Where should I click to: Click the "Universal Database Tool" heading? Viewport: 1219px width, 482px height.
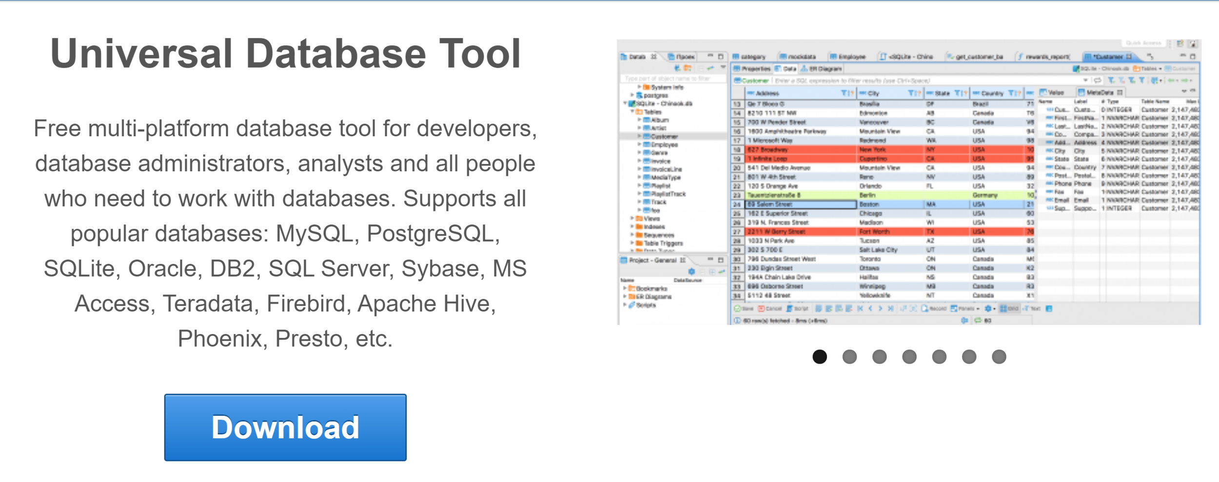(x=286, y=54)
